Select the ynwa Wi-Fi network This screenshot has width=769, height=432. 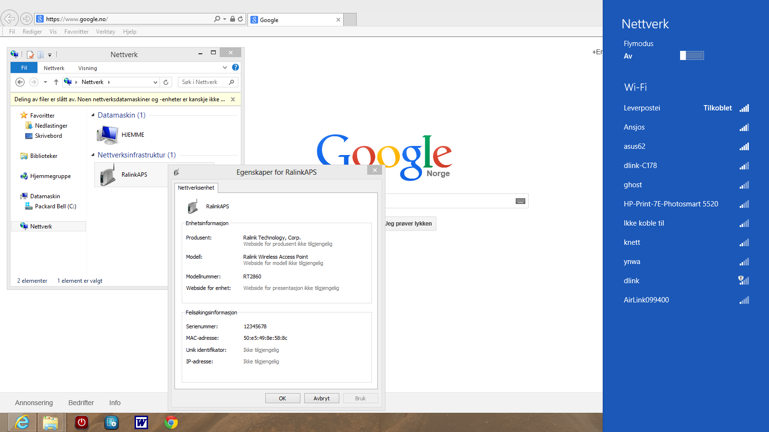coord(686,262)
